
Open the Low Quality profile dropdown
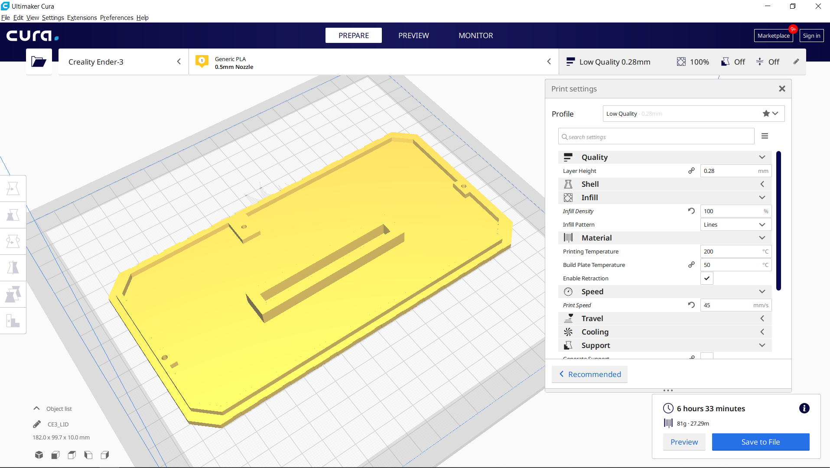point(693,114)
